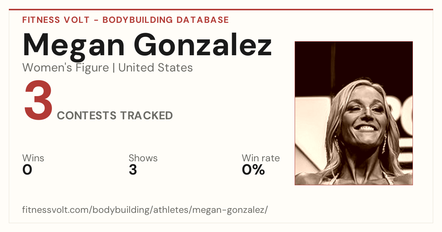The width and height of the screenshot is (442, 232).
Task: Click the athlete portrait photo
Action: pyautogui.click(x=354, y=113)
